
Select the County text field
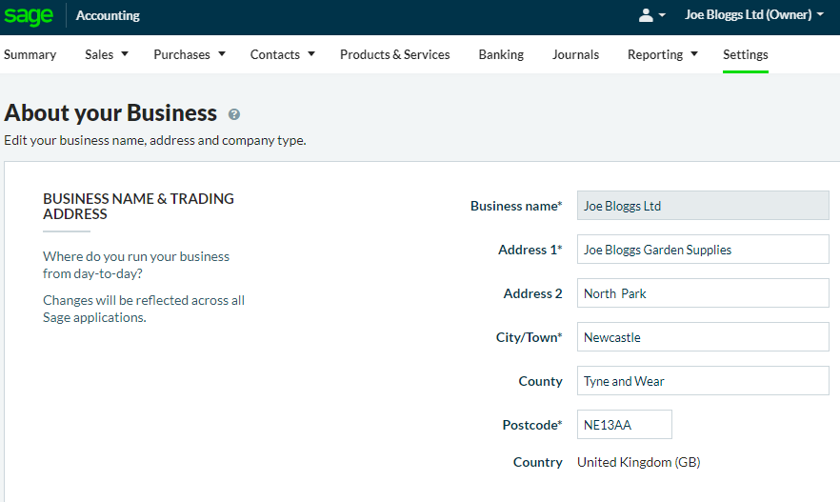[x=702, y=381]
